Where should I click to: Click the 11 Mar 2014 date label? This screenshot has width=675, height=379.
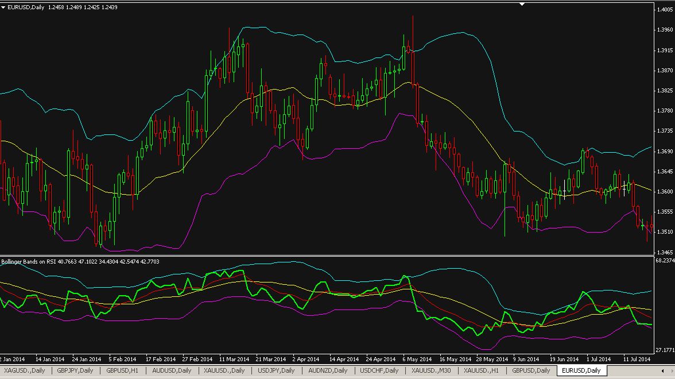pyautogui.click(x=234, y=359)
